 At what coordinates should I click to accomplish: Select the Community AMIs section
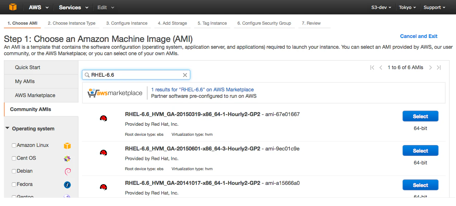coord(41,109)
